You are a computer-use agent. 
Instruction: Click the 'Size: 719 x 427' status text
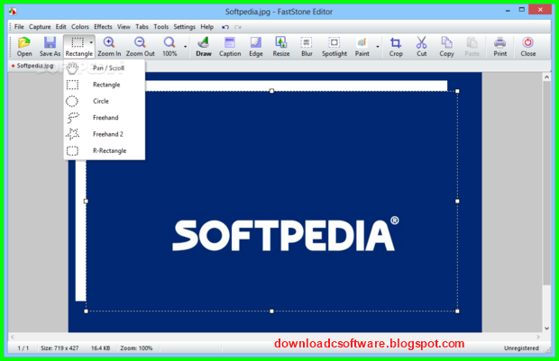click(60, 348)
